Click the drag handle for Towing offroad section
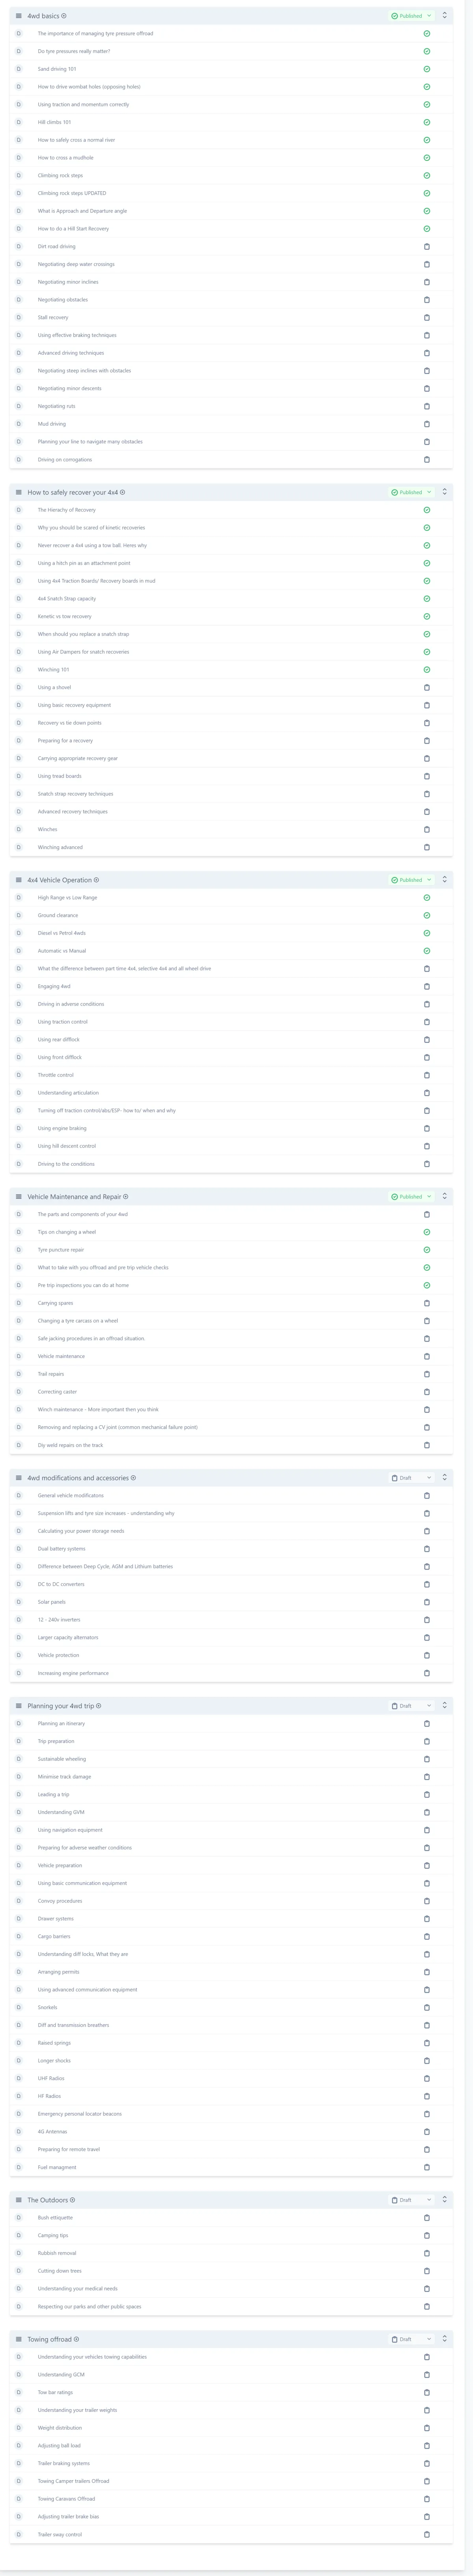The height and width of the screenshot is (2576, 473). [x=19, y=2339]
